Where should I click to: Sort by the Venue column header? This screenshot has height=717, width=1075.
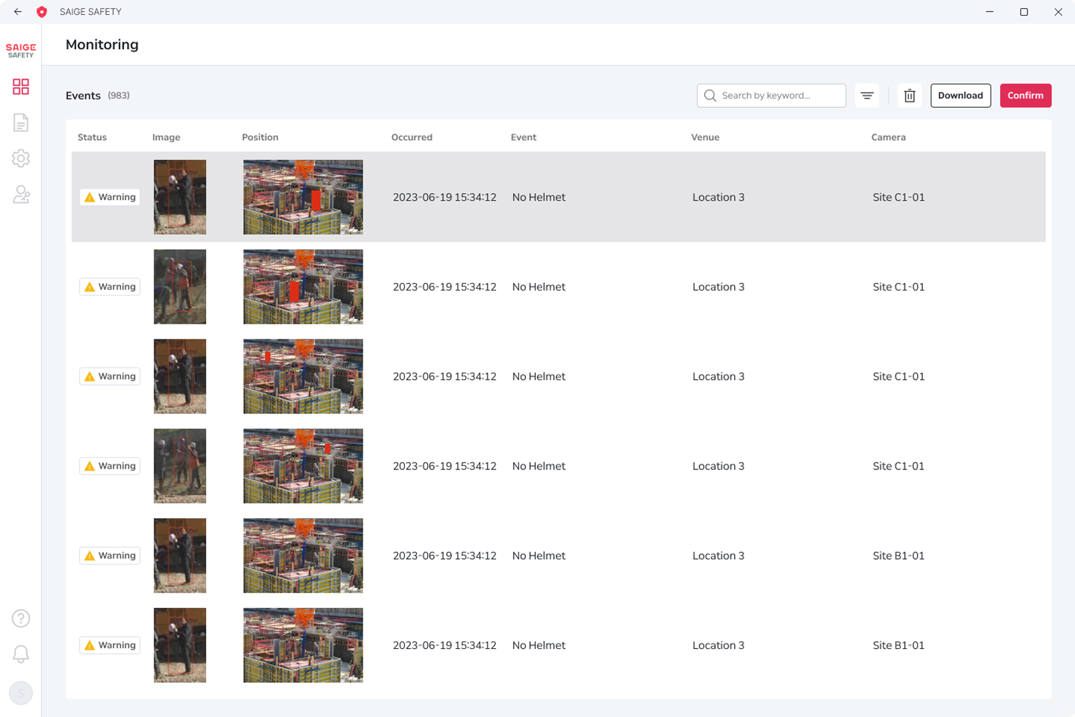pyautogui.click(x=705, y=137)
